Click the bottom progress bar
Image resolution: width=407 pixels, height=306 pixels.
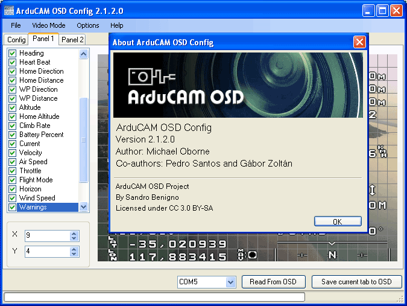point(154,297)
